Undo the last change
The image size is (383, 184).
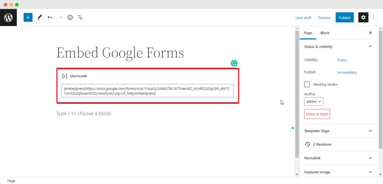pos(50,18)
